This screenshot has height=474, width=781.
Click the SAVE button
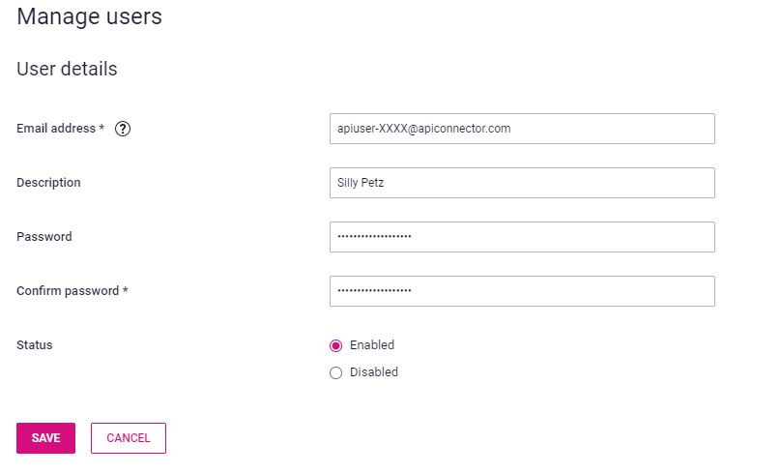tap(45, 438)
